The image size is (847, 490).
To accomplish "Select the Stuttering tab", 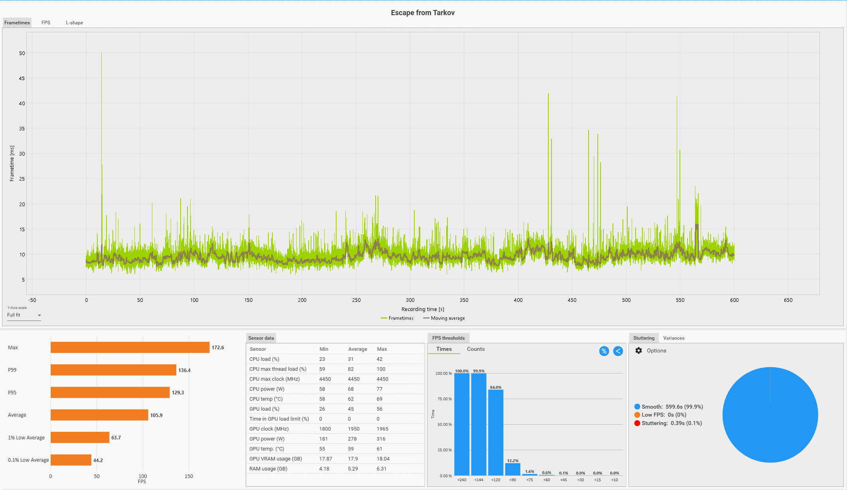I will click(x=644, y=338).
